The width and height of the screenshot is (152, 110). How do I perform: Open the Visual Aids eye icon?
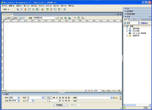[83, 18]
